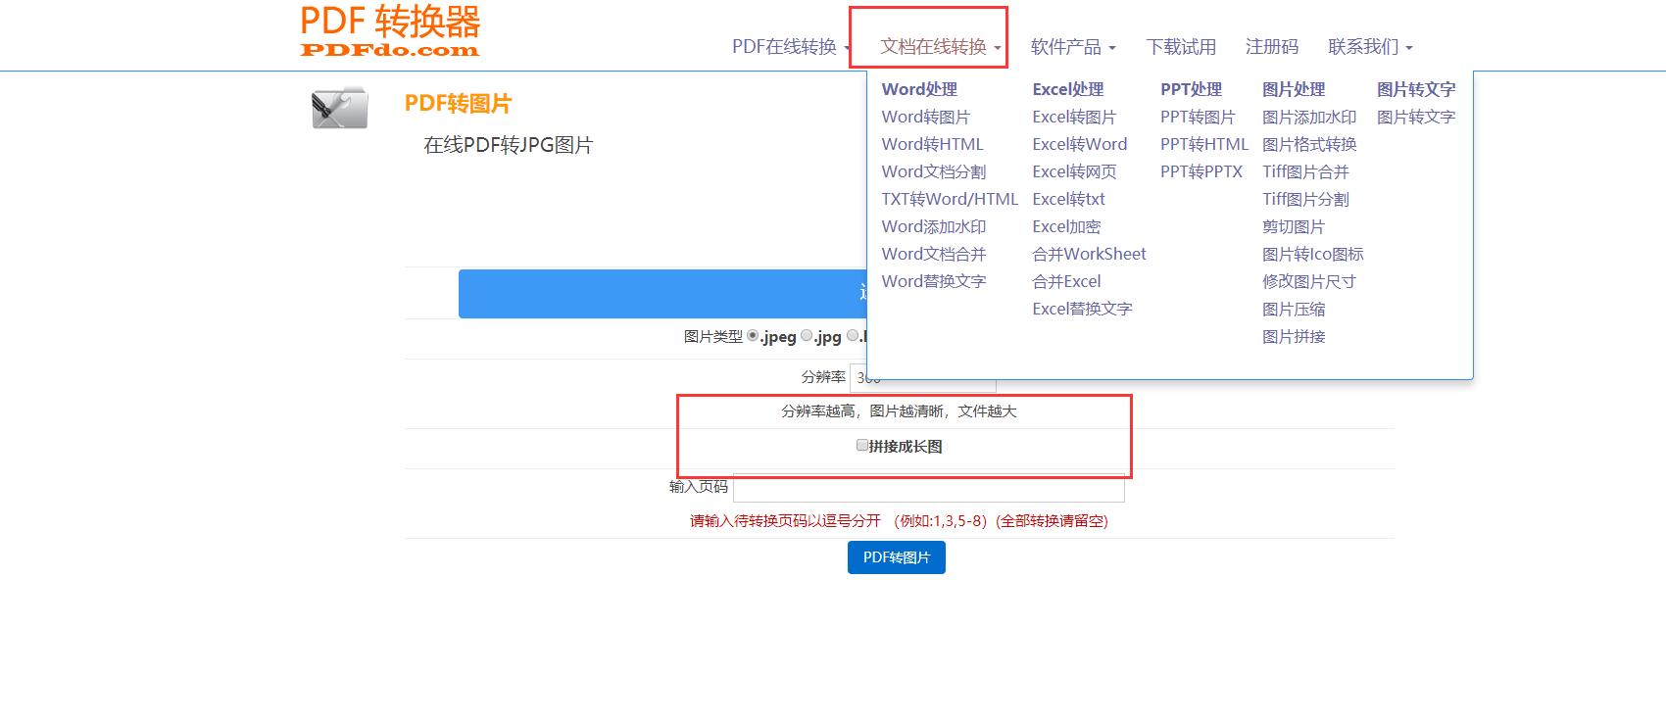Click the Tiff图片合并 link
1666x724 pixels.
coord(1305,171)
